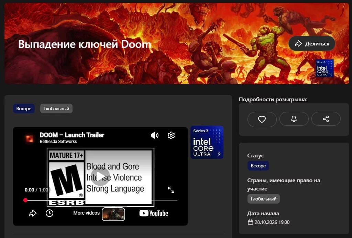Viewport: 352px width, 238px height.
Task: Click the Делиться share button on banner
Action: click(x=312, y=43)
